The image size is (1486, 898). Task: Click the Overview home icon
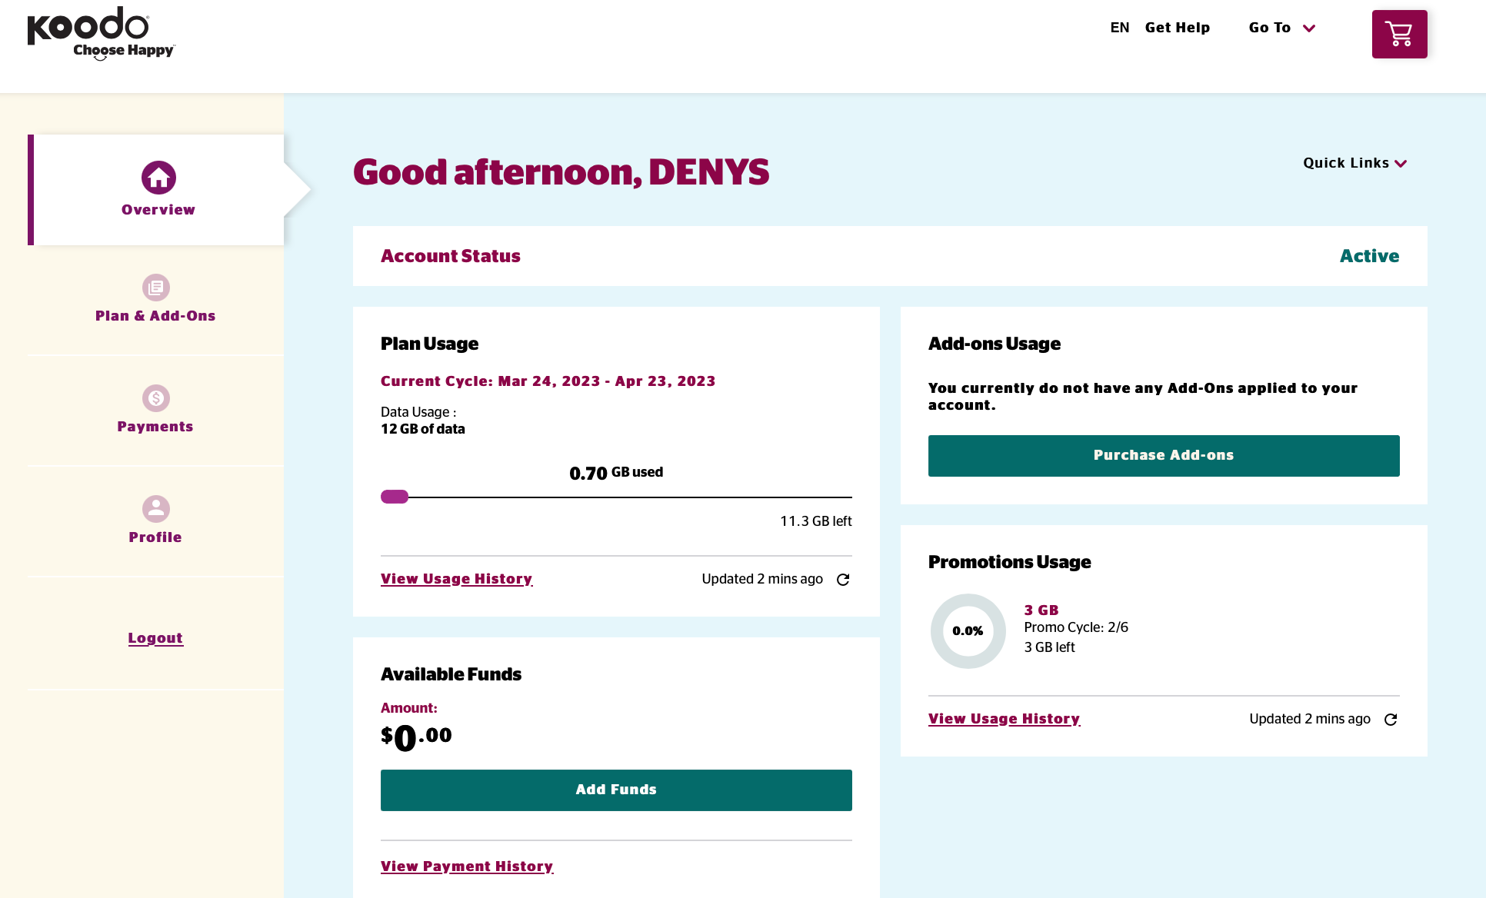156,178
